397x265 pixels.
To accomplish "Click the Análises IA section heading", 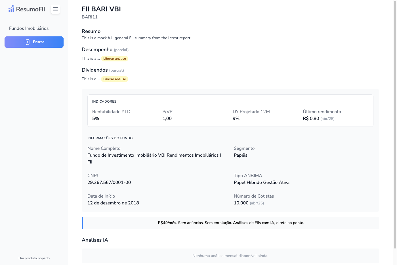I will point(95,240).
